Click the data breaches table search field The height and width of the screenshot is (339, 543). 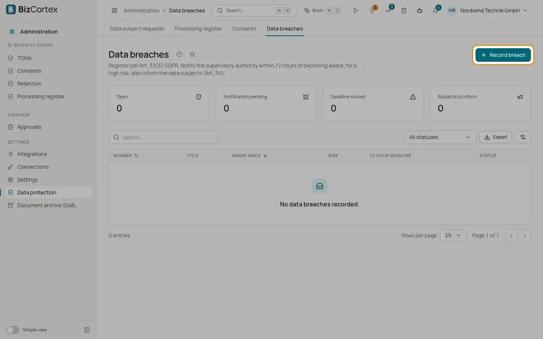pyautogui.click(x=163, y=137)
